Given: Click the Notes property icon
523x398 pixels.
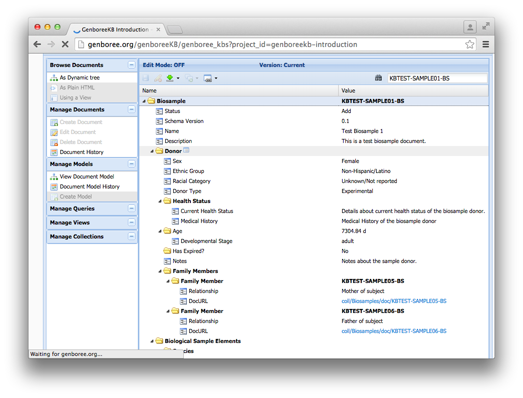Looking at the screenshot, I should coord(167,261).
